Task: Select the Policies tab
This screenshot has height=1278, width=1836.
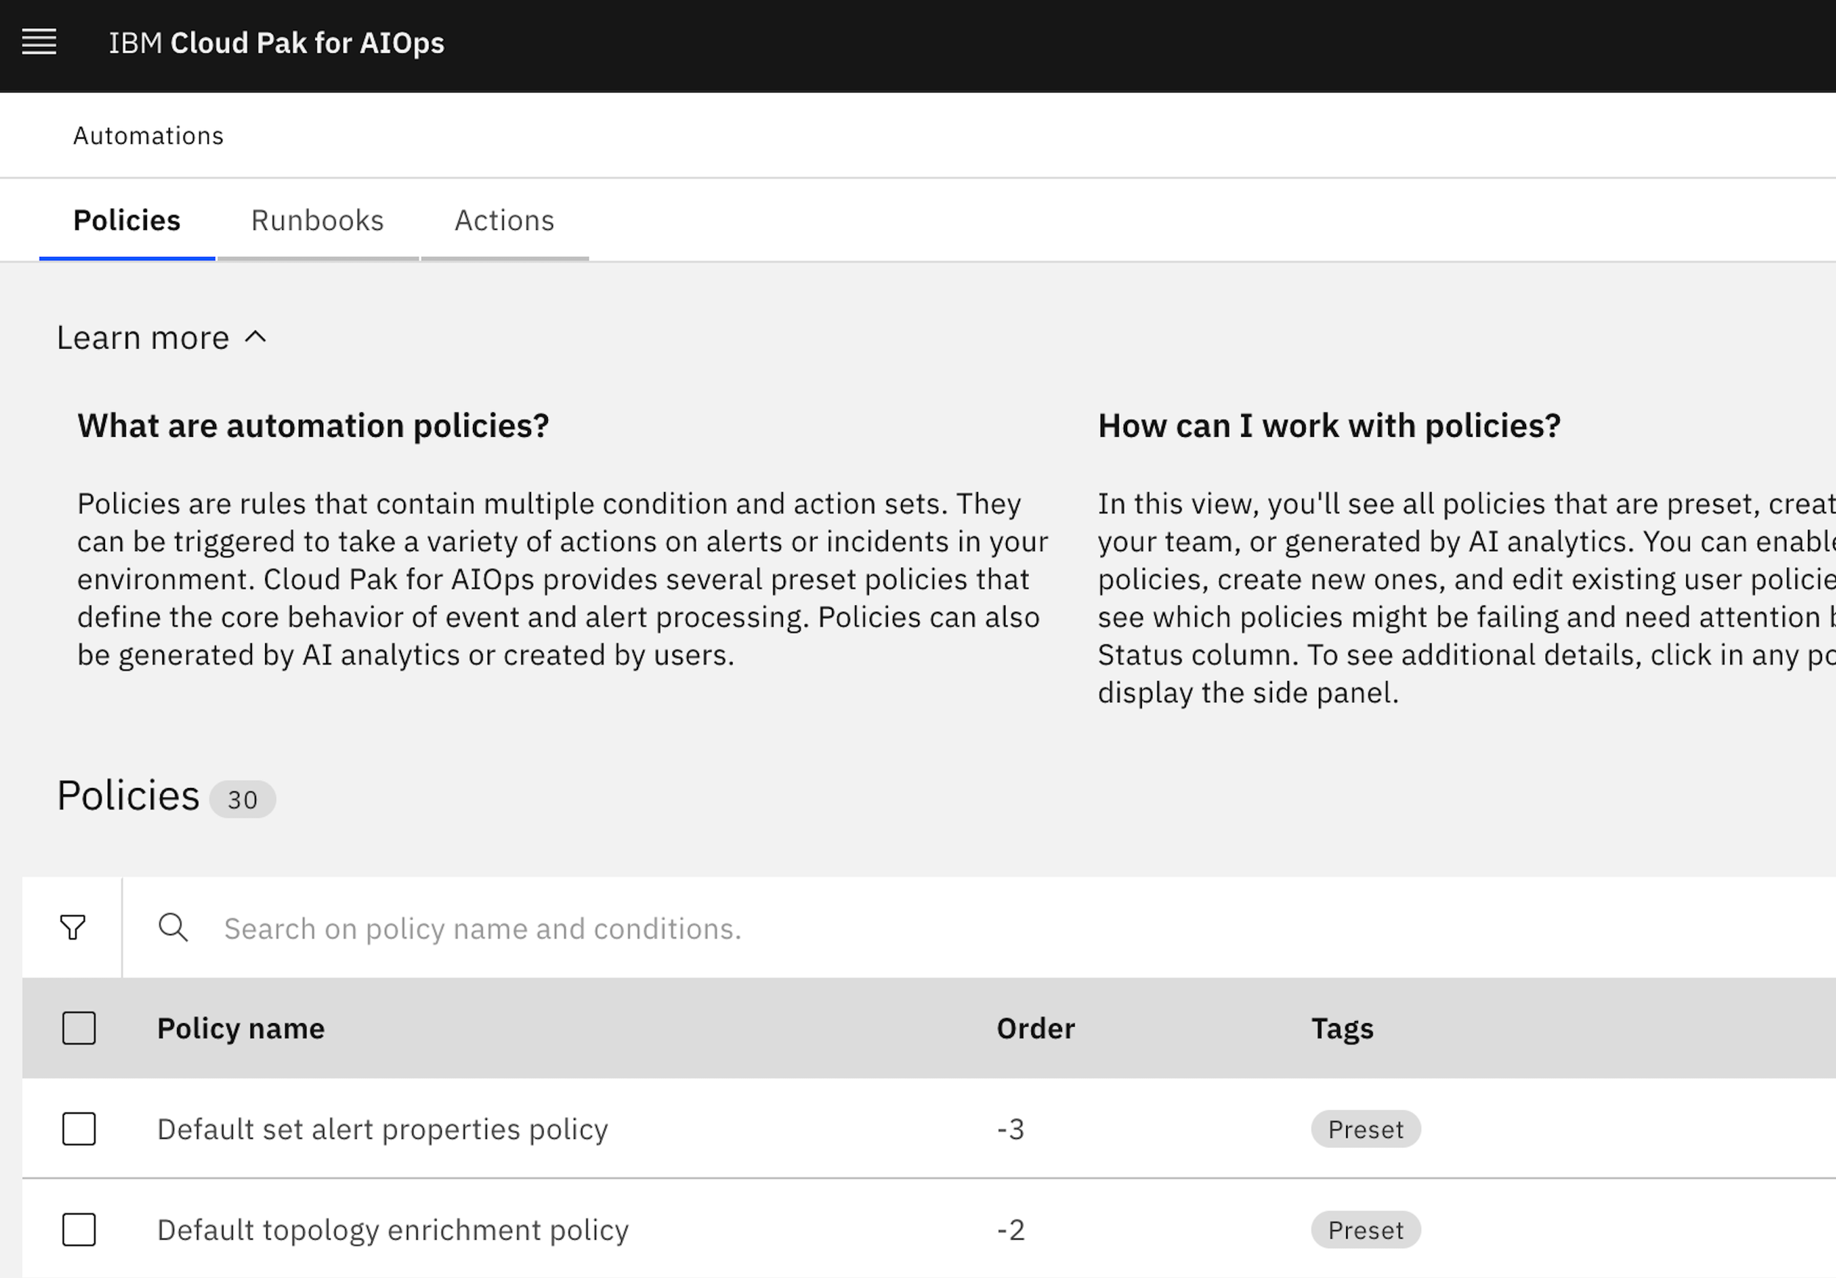Action: (x=127, y=221)
